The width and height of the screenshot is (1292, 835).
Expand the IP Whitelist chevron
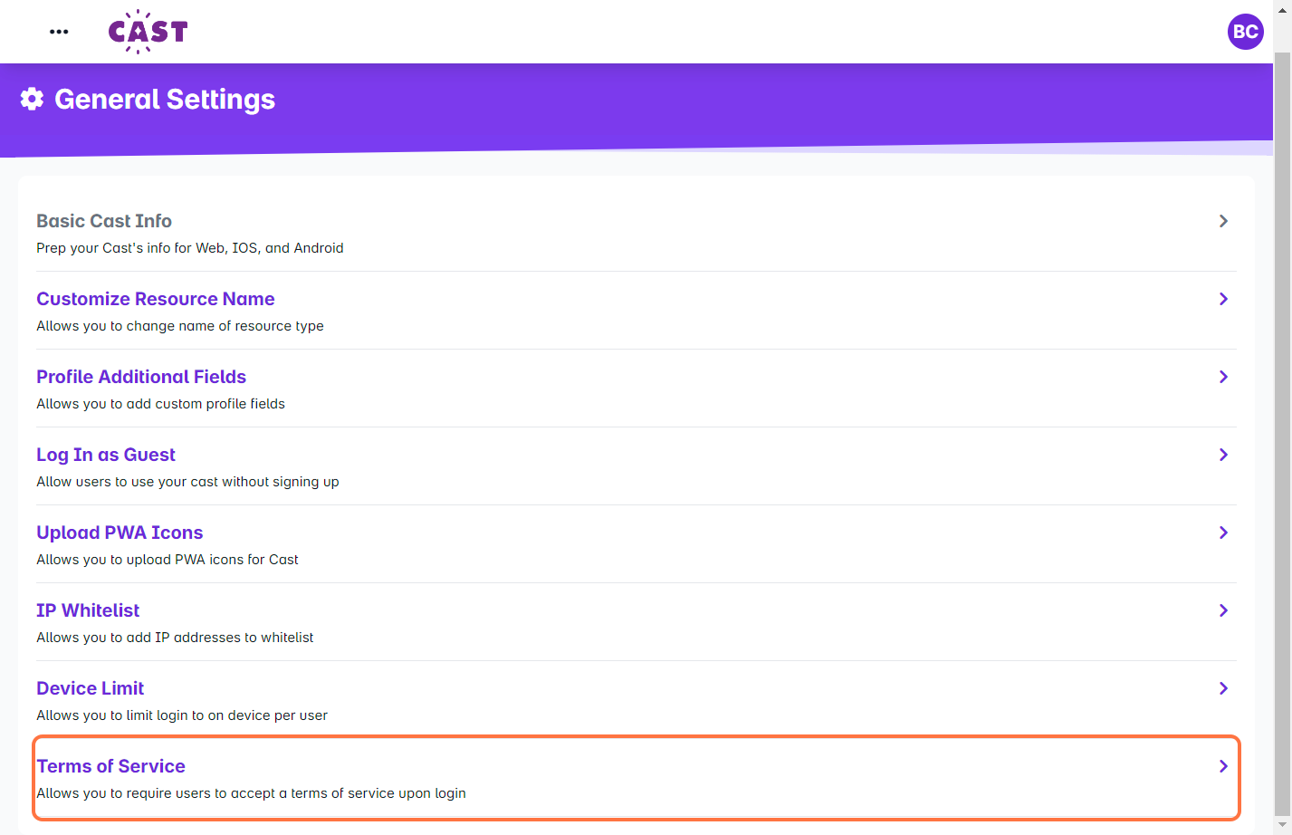1223,610
